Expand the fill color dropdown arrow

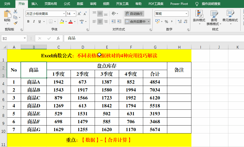[66, 21]
